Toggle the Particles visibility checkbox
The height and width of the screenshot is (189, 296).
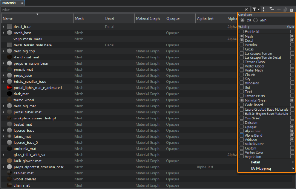242,45
